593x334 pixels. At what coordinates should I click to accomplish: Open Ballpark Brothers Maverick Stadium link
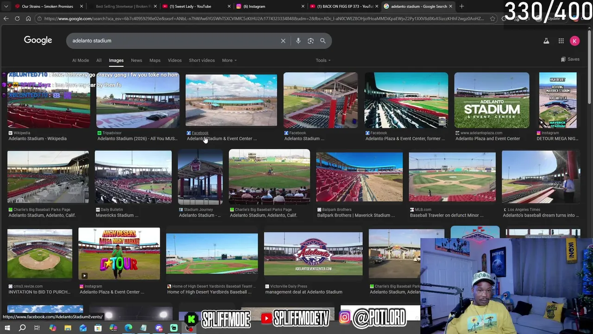click(356, 215)
